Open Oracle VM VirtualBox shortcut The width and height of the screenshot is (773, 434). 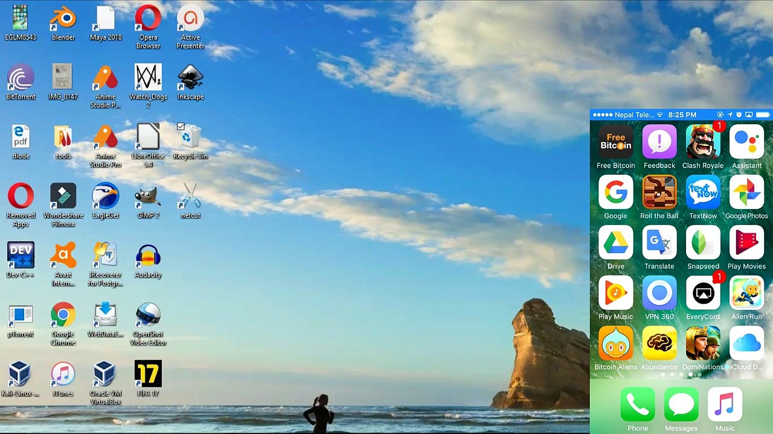(x=106, y=374)
